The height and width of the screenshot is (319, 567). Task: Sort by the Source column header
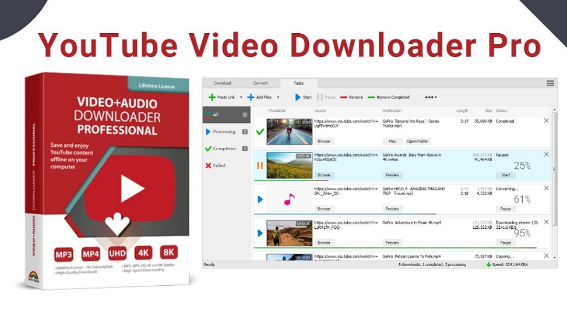[320, 111]
